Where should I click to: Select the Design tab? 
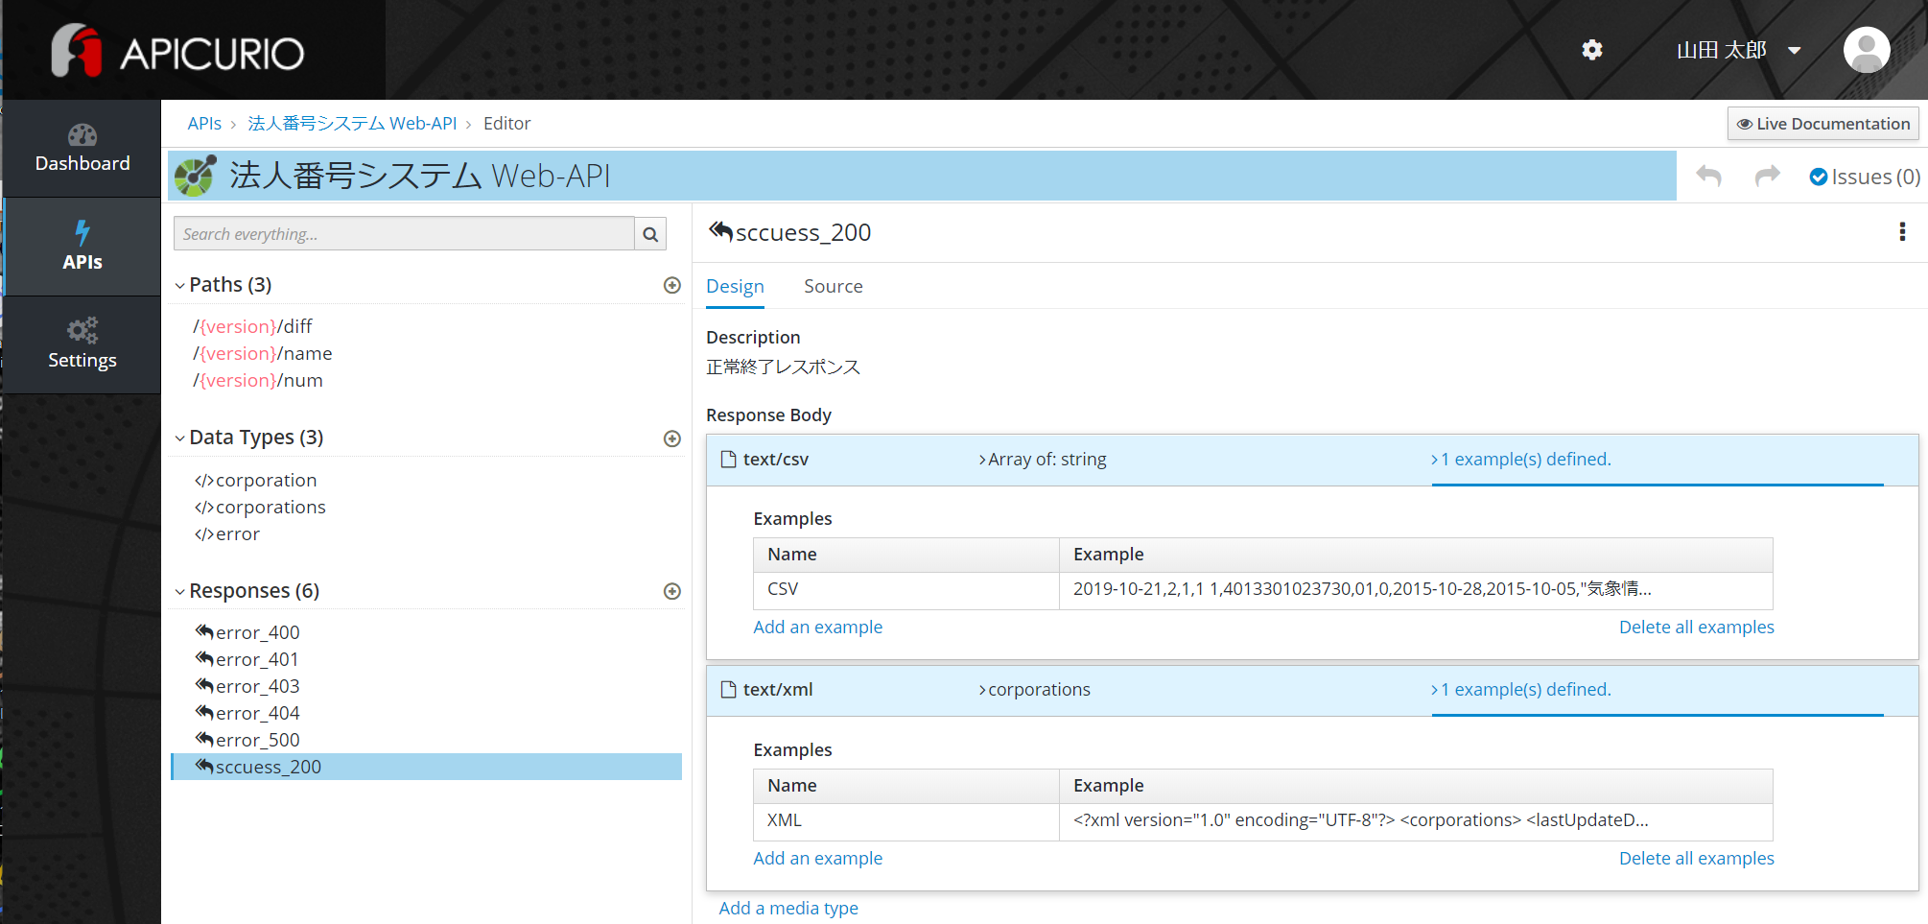735,286
